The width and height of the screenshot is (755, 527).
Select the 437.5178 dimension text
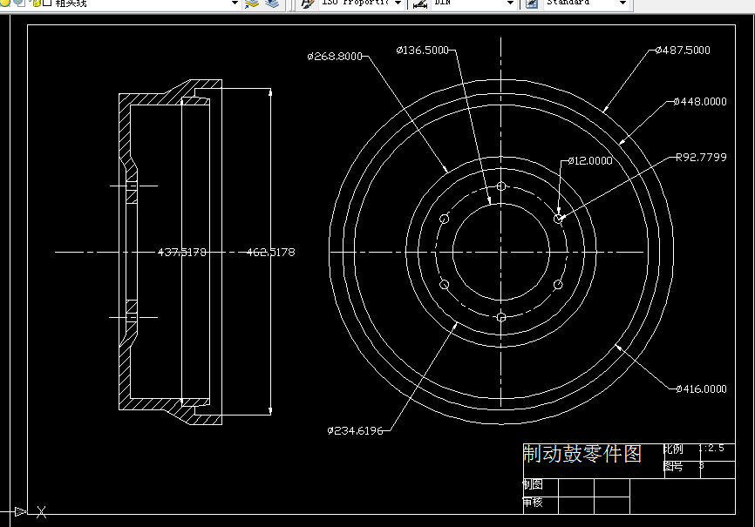[182, 253]
